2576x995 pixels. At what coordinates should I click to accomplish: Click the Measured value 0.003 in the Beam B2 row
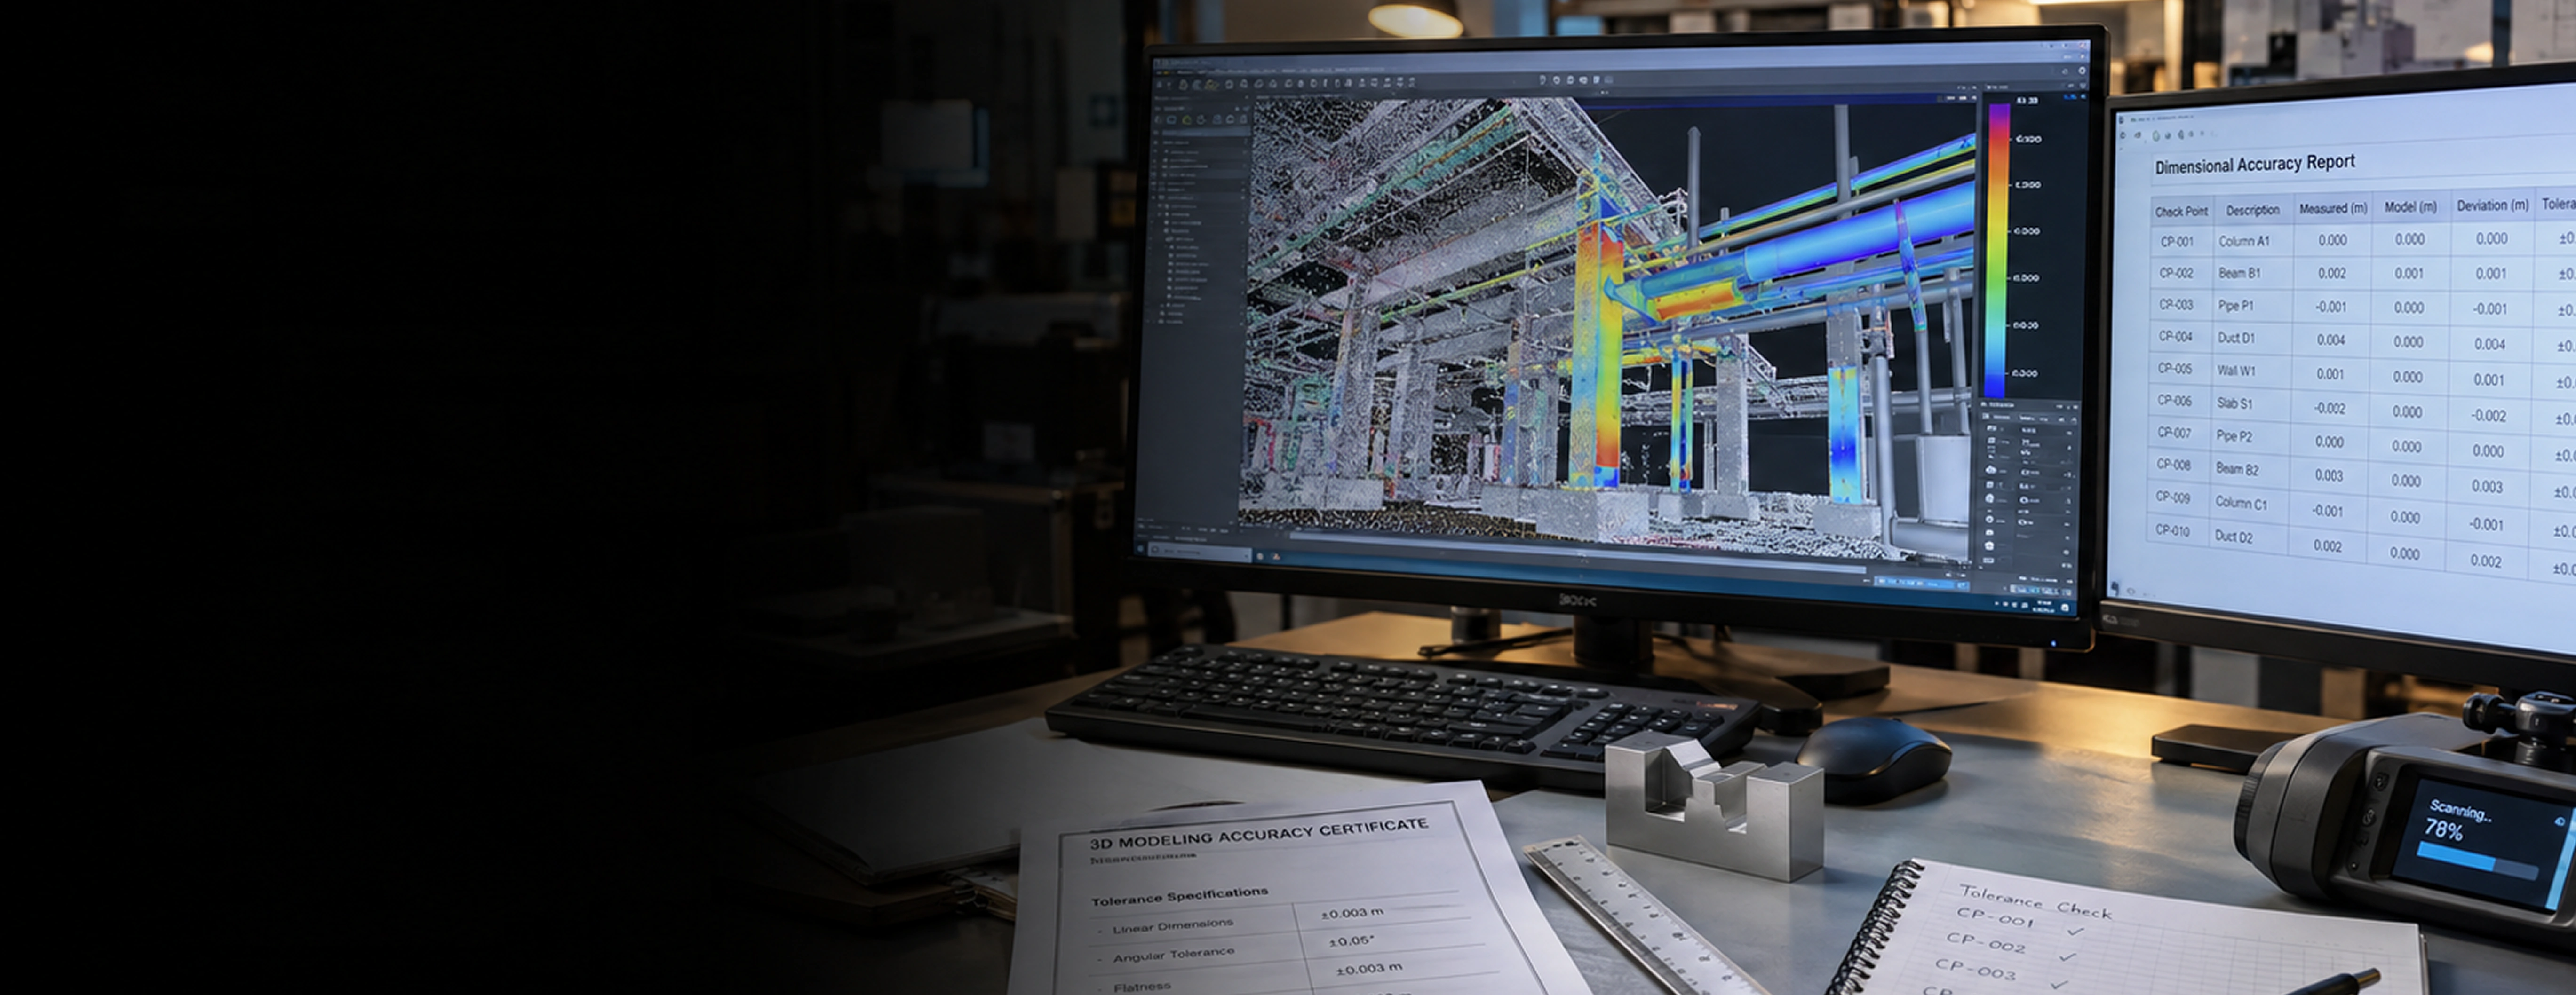click(x=2328, y=476)
